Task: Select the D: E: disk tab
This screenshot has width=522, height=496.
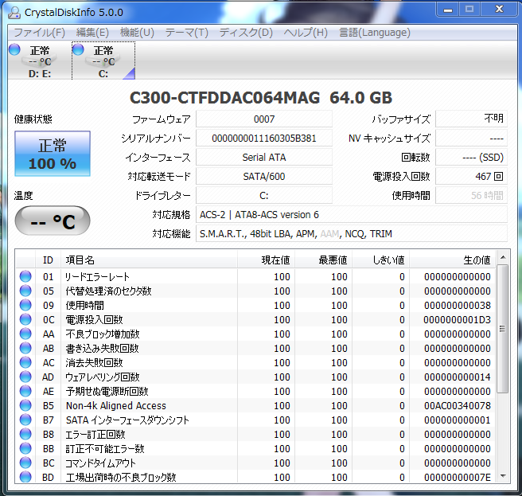Action: tap(40, 61)
